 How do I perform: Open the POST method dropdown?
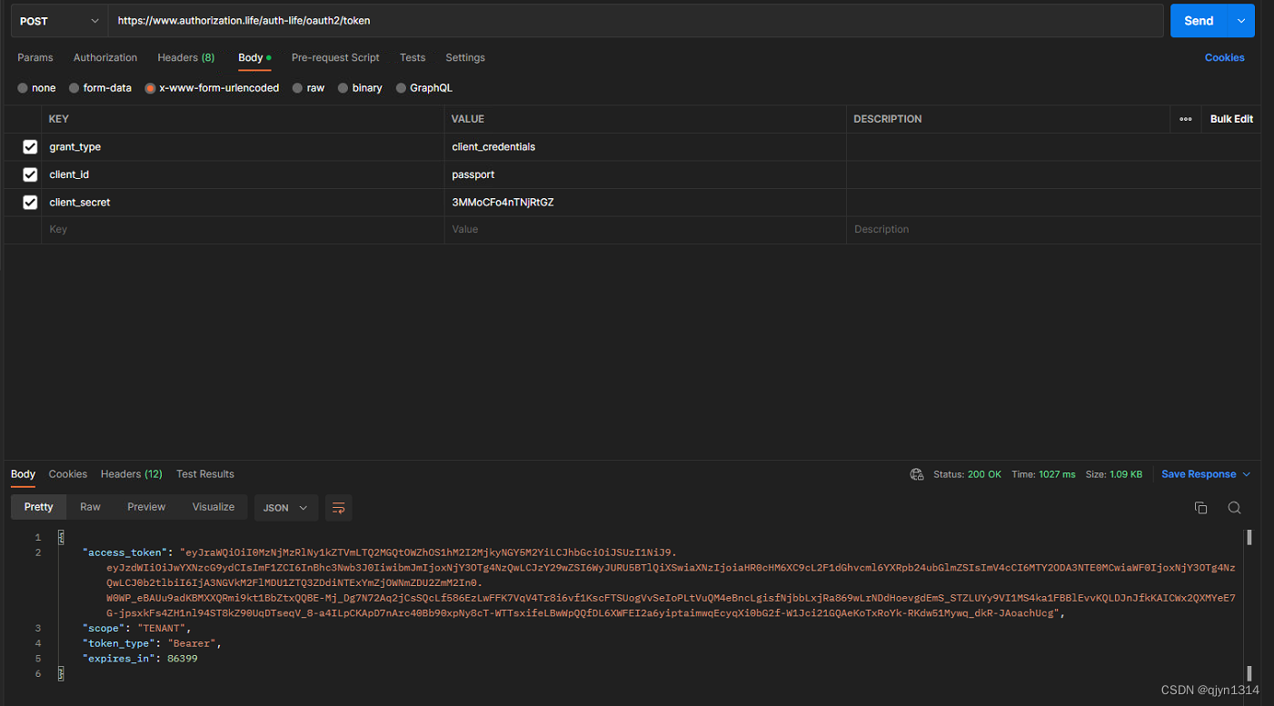click(57, 20)
